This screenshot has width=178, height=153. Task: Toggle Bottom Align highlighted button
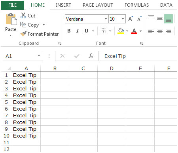click(x=169, y=19)
